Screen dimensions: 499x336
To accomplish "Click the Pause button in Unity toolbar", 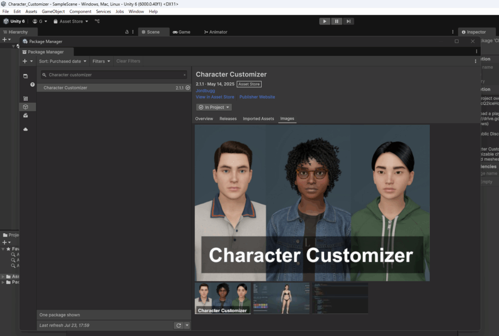I will (336, 21).
